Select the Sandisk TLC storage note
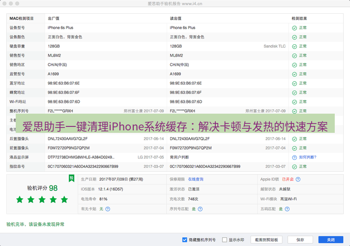350x246 pixels. pyautogui.click(x=275, y=46)
